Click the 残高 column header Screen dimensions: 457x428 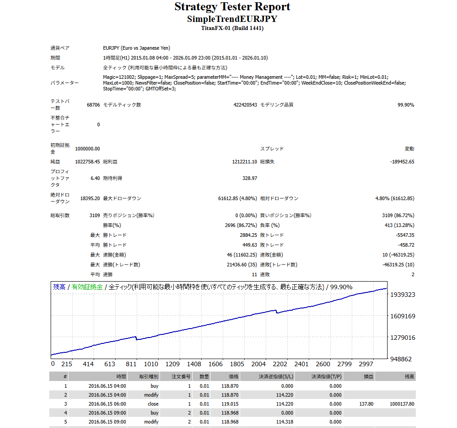409,377
